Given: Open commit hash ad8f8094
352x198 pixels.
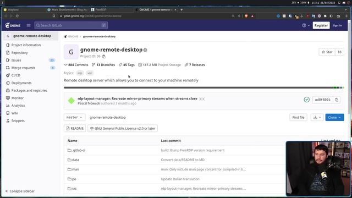Looking at the screenshot, I should [323, 100].
